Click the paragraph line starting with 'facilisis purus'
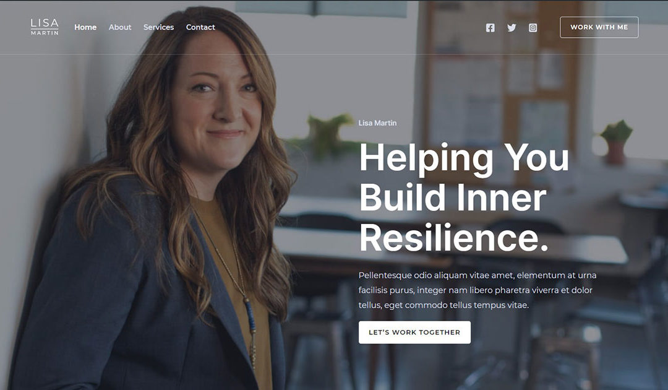This screenshot has width=668, height=390. (476, 290)
